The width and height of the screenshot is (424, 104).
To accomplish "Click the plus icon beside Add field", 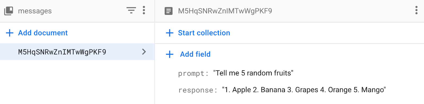I will point(170,54).
